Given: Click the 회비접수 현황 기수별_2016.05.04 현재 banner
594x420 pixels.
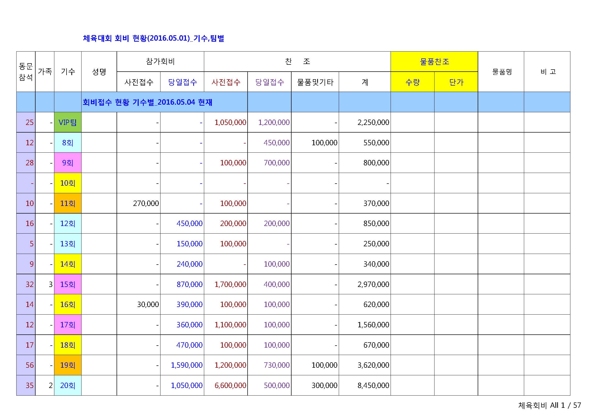Looking at the screenshot, I should [147, 102].
